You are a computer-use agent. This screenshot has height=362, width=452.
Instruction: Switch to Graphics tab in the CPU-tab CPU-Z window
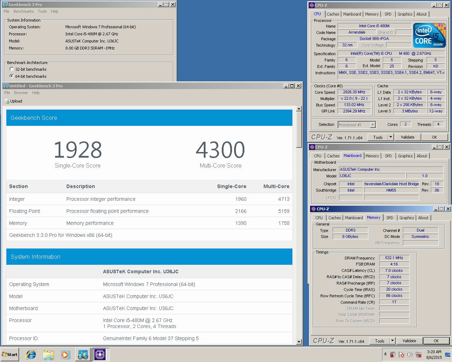(405, 14)
